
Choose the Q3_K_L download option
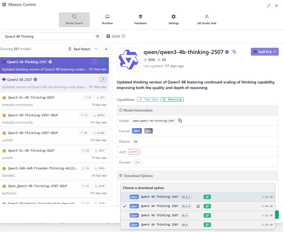[x=198, y=197]
